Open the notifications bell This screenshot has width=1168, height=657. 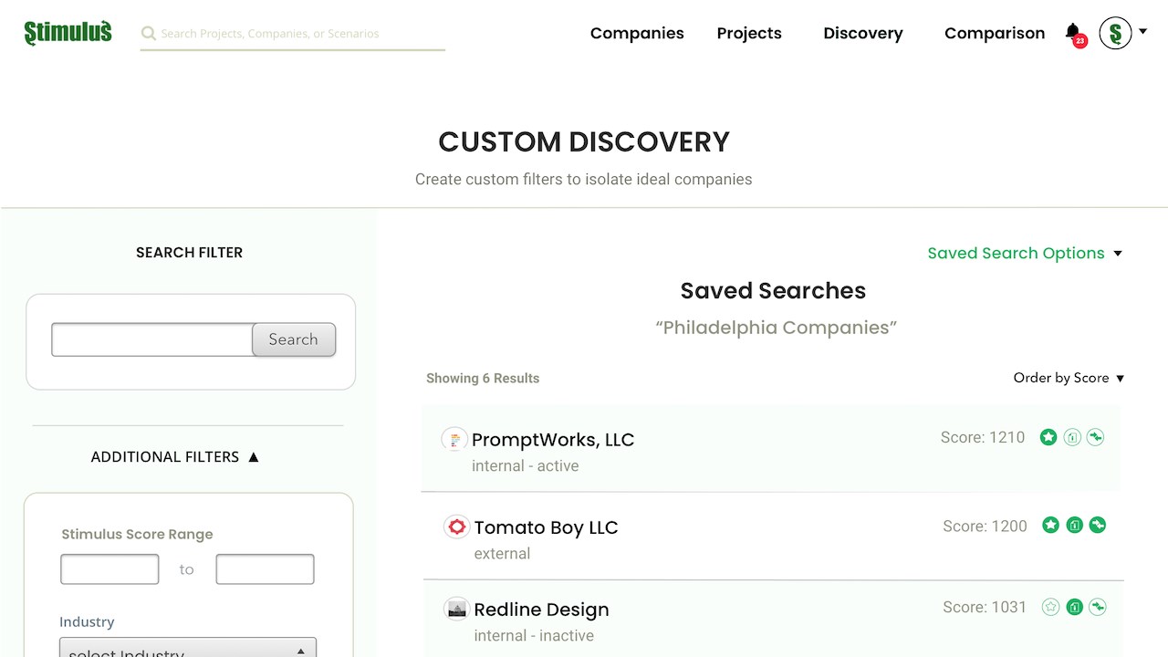pos(1073,32)
